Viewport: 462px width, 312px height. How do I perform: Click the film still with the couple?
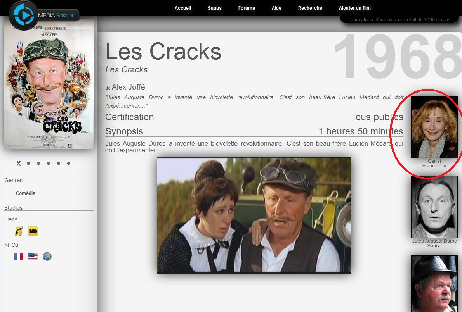tap(254, 215)
